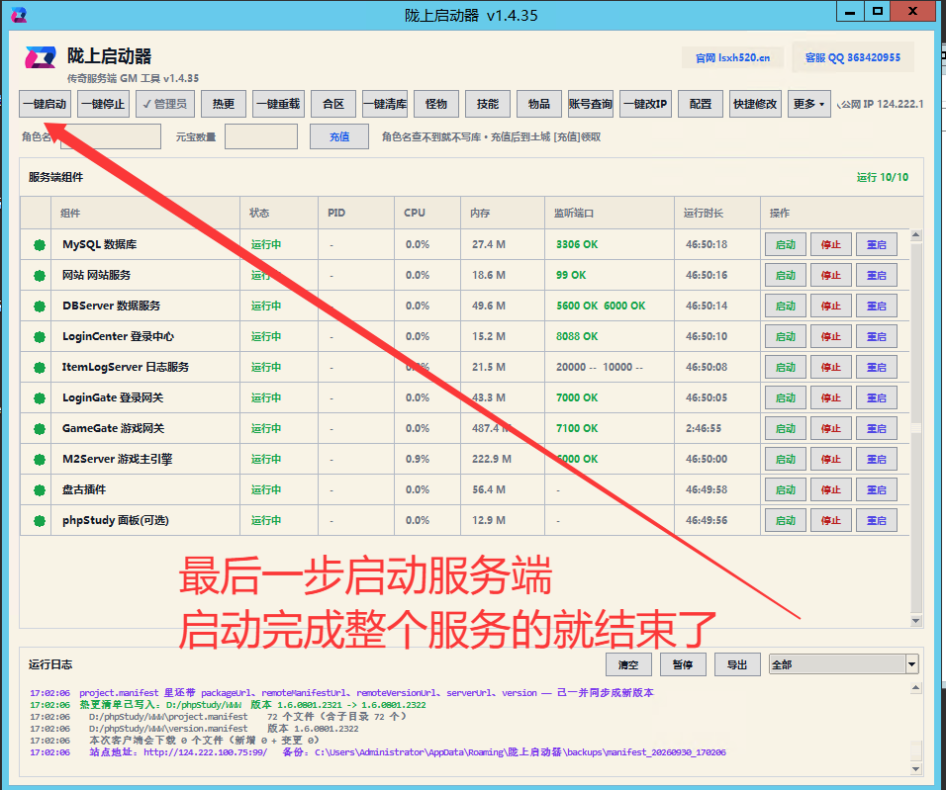Click the 陇上启动器 logo icon

pos(41,57)
